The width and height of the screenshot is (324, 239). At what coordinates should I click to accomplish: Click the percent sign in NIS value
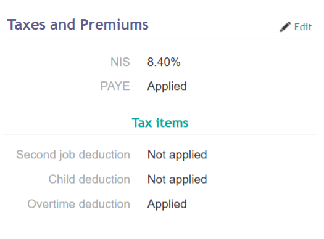coord(175,62)
